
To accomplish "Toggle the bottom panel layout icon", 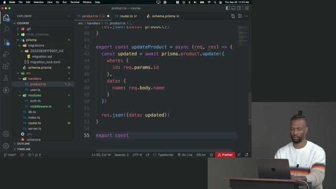I will (x=233, y=8).
